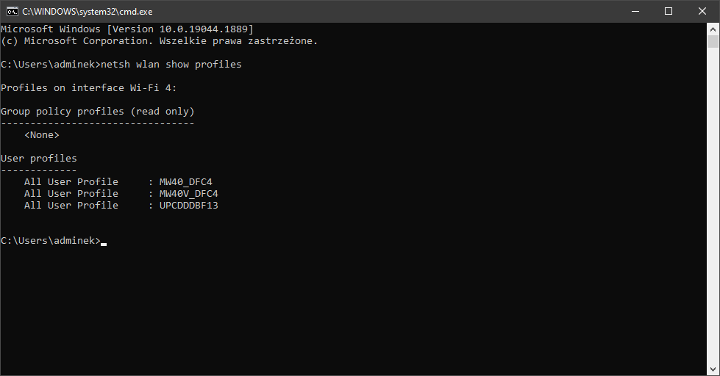The height and width of the screenshot is (376, 720).
Task: Minimize the command prompt window
Action: [x=635, y=11]
